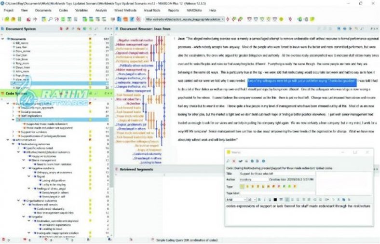This screenshot has width=380, height=244.
Task: Select the plain yellow memo type icon
Action: pyautogui.click(x=242, y=187)
